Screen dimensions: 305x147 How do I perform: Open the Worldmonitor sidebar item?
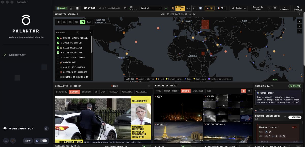point(22,129)
